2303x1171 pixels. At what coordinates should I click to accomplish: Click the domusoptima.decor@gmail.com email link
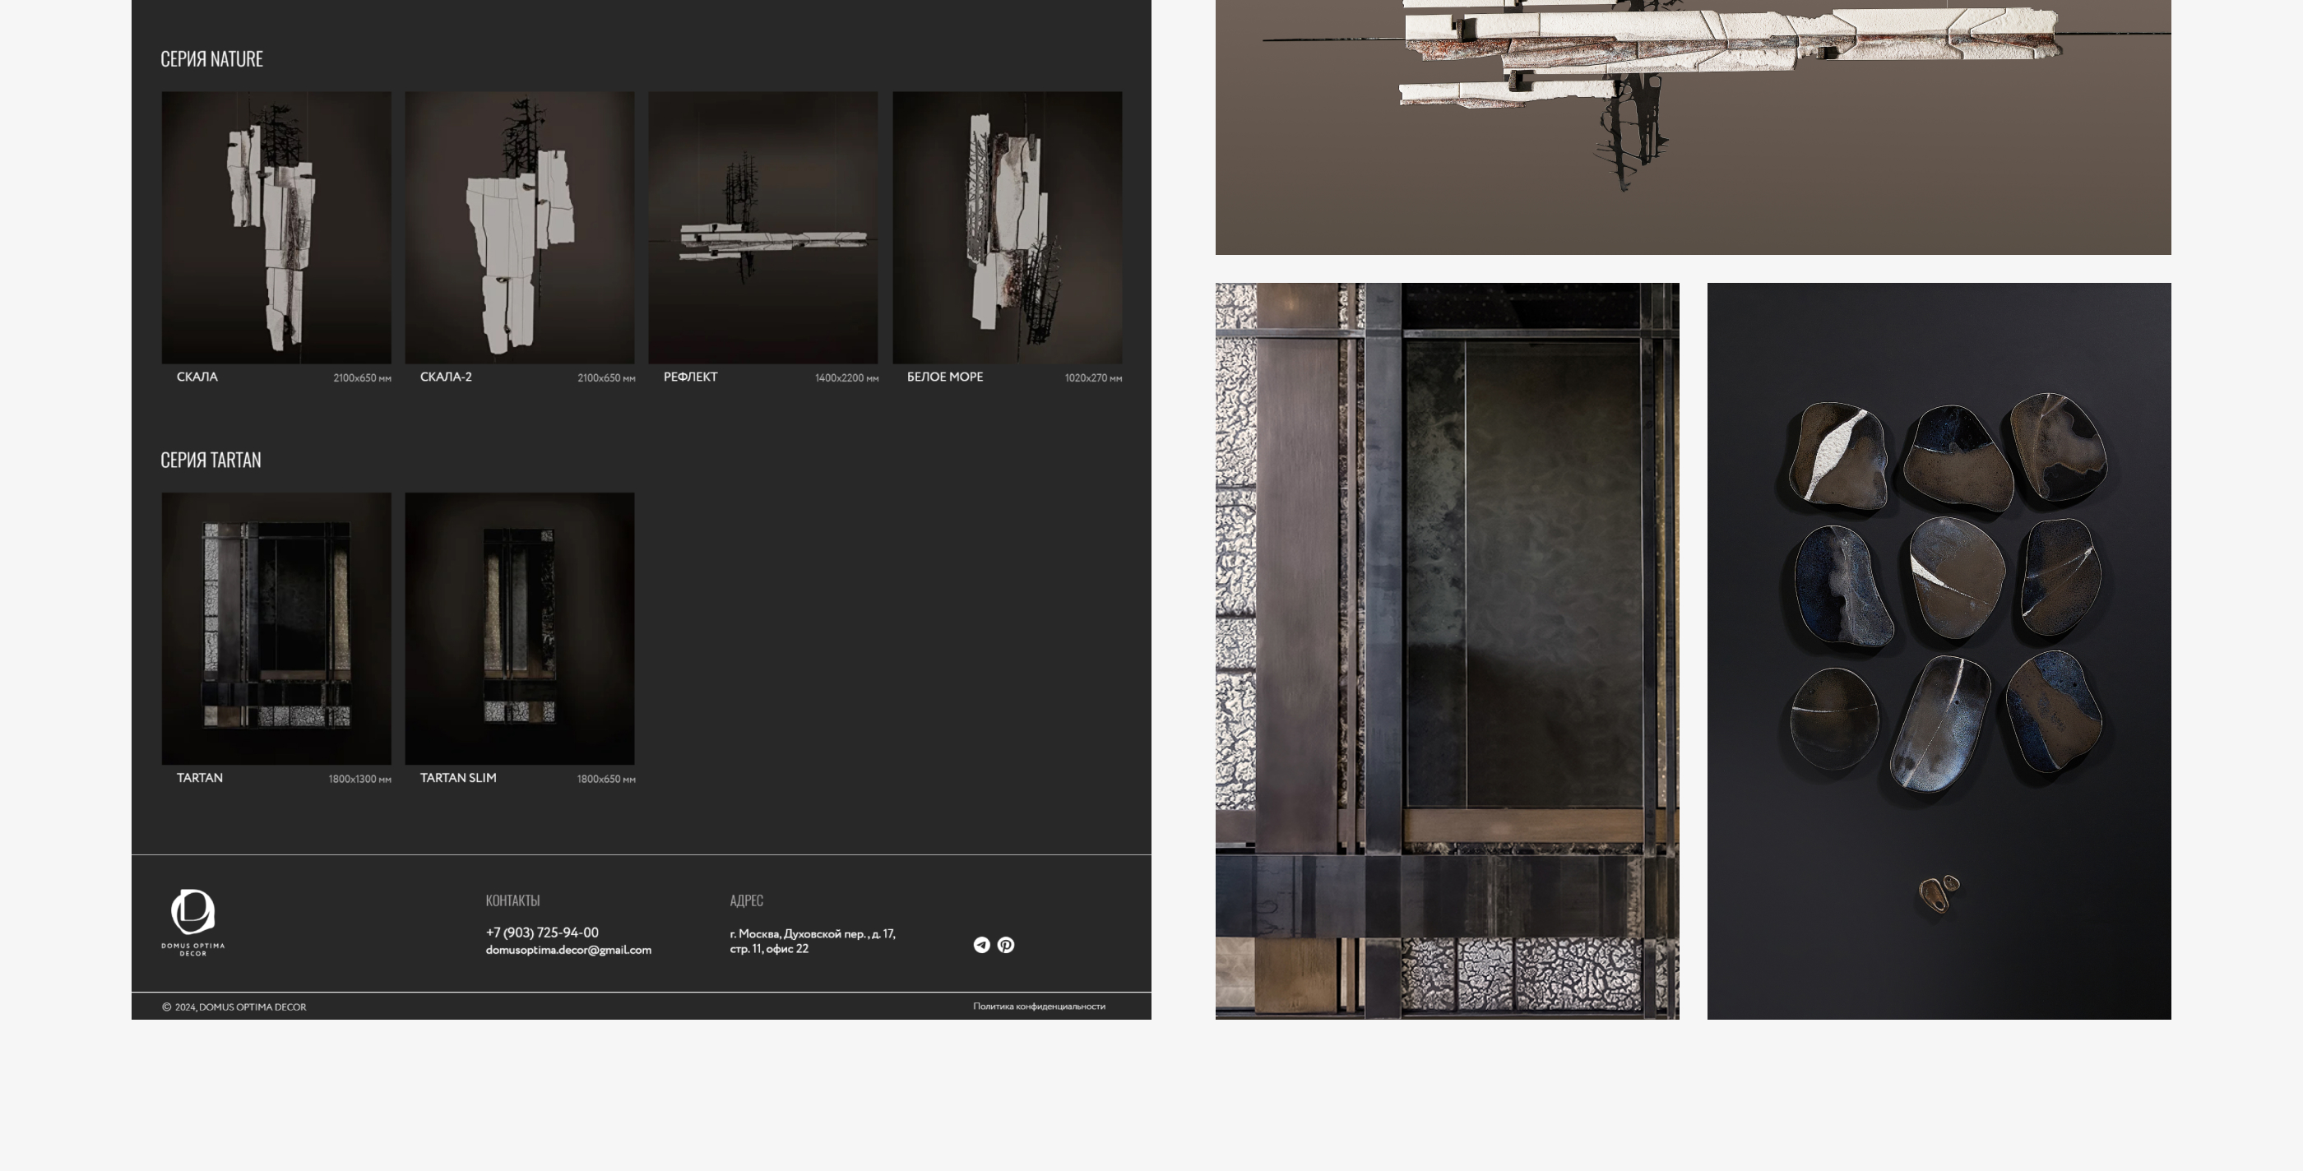568,949
